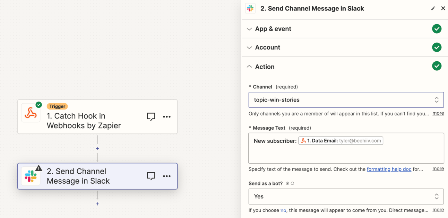
Task: Click the 'no' link in bot help text
Action: point(283,210)
